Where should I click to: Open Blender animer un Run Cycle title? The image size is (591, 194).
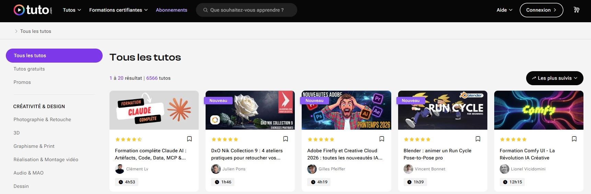click(438, 154)
